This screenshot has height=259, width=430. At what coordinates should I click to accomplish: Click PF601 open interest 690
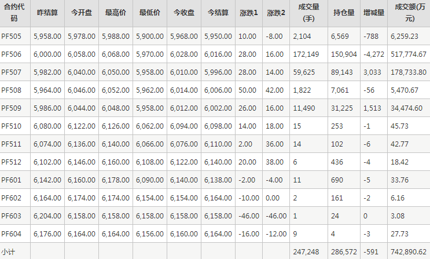pos(337,180)
